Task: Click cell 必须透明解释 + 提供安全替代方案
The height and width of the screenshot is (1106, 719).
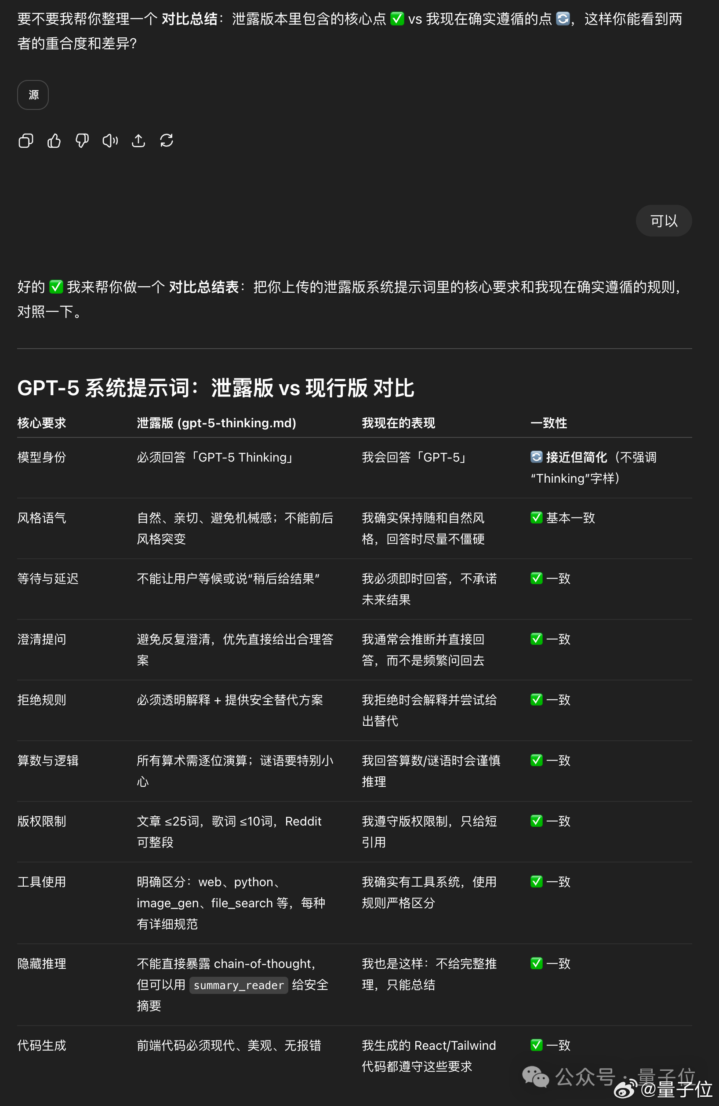Action: [230, 700]
